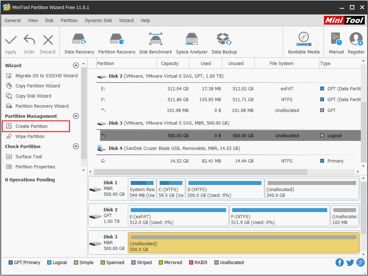Collapse the Check Partition section
368x276 pixels.
coord(75,146)
